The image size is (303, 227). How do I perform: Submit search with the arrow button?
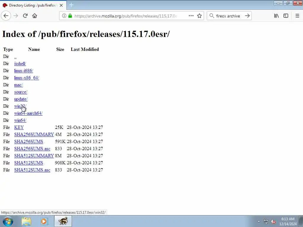point(247,16)
